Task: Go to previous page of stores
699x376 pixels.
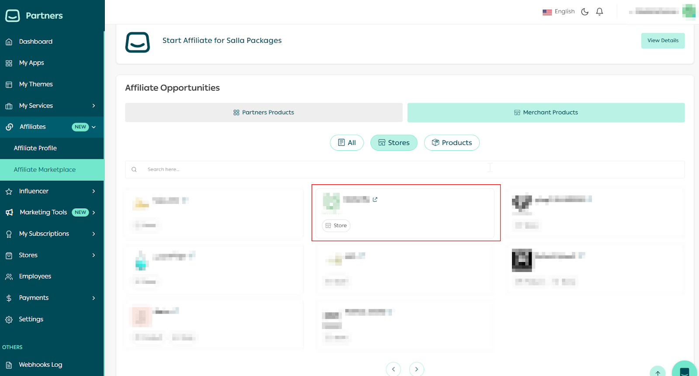Action: point(393,369)
